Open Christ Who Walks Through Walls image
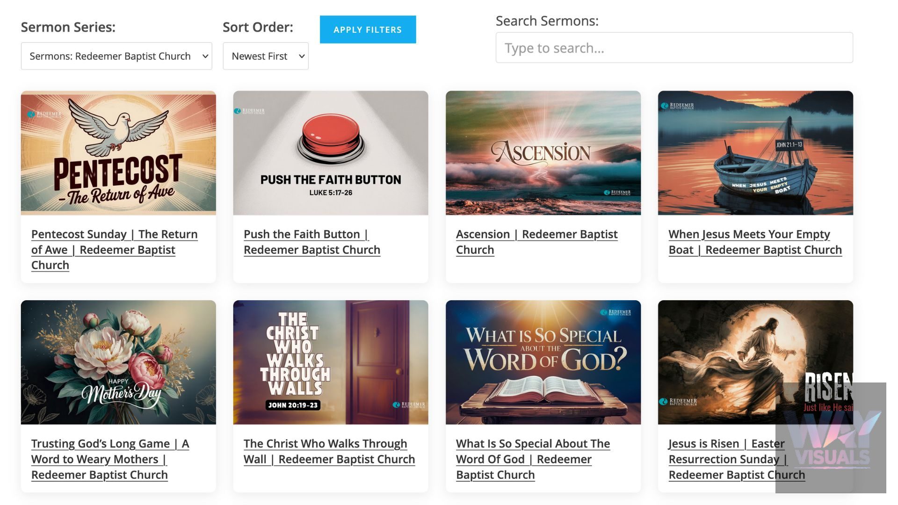This screenshot has width=898, height=505. point(331,362)
